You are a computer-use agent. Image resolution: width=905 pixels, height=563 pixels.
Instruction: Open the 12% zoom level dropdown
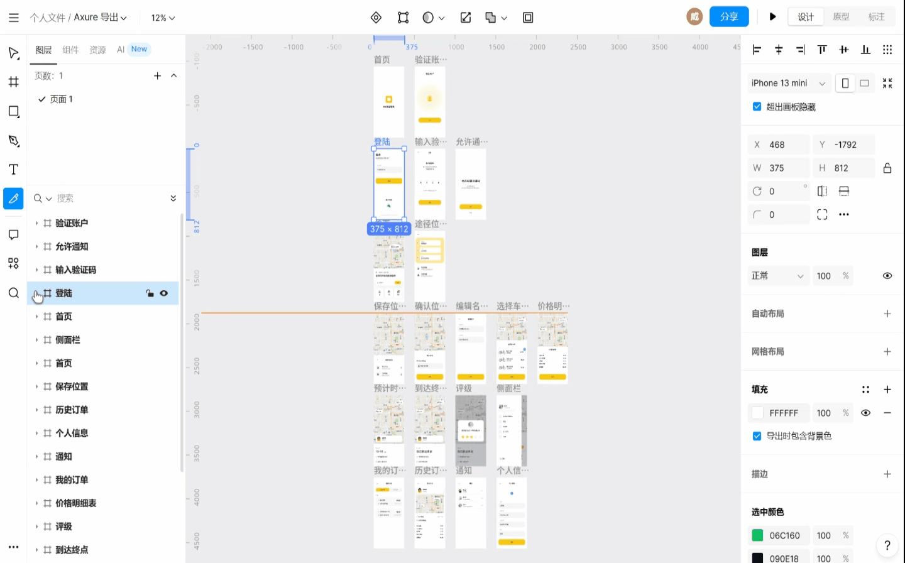tap(163, 18)
